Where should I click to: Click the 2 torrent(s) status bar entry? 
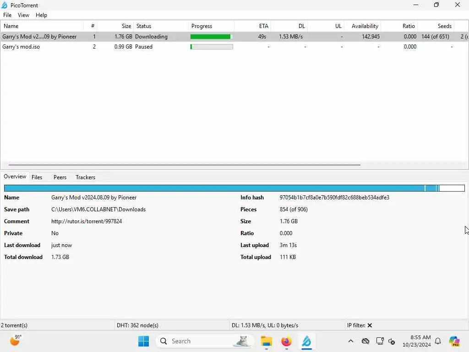pyautogui.click(x=14, y=325)
